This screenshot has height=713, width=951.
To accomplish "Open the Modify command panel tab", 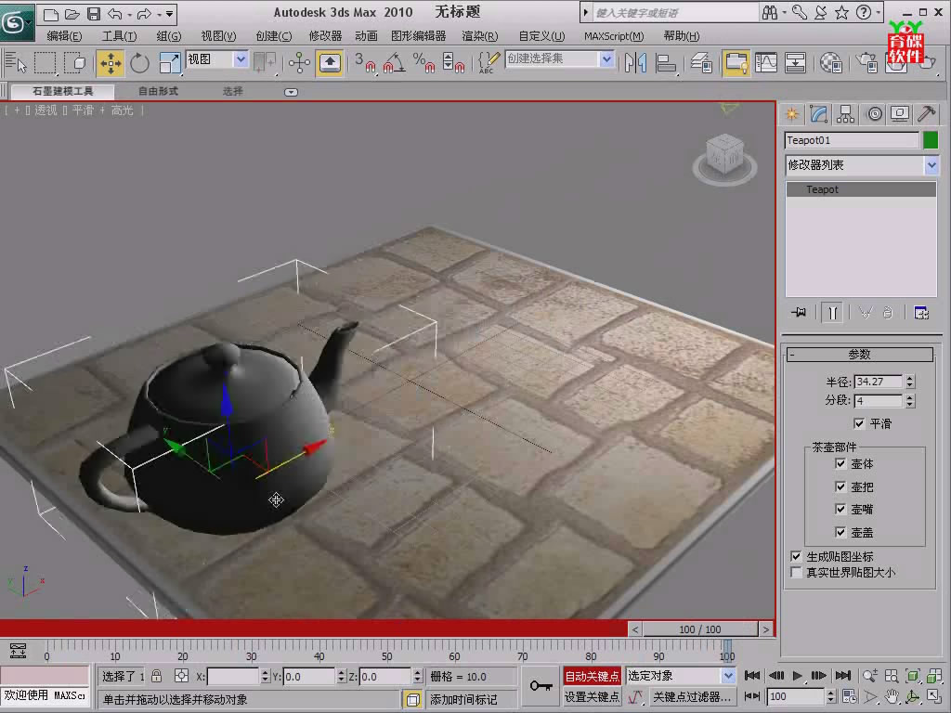I will click(x=819, y=114).
